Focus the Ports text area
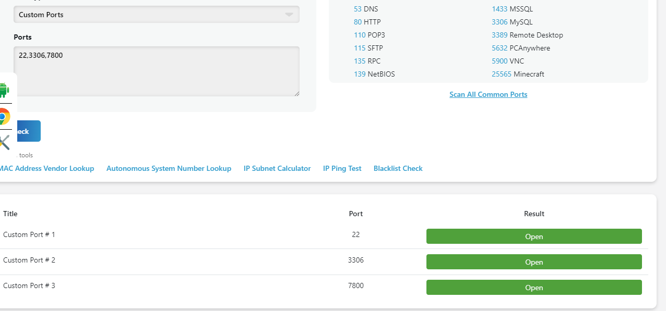Image resolution: width=666 pixels, height=311 pixels. coord(157,71)
